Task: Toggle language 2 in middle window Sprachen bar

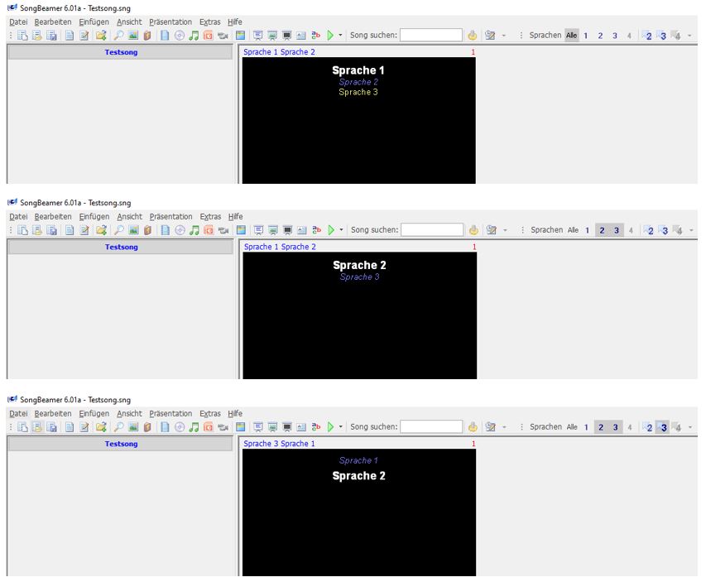Action: coord(602,230)
